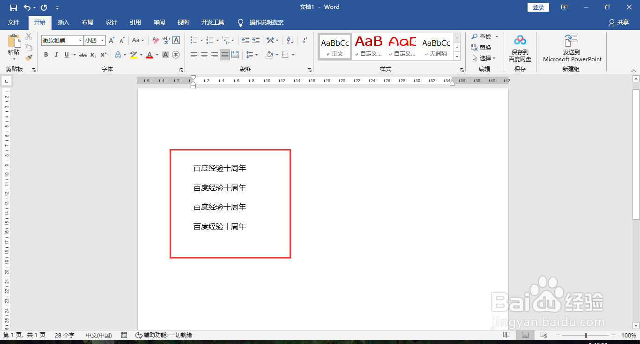Viewport: 640px width, 344px height.
Task: Open the 选择 (Select) dropdown
Action: (x=484, y=58)
